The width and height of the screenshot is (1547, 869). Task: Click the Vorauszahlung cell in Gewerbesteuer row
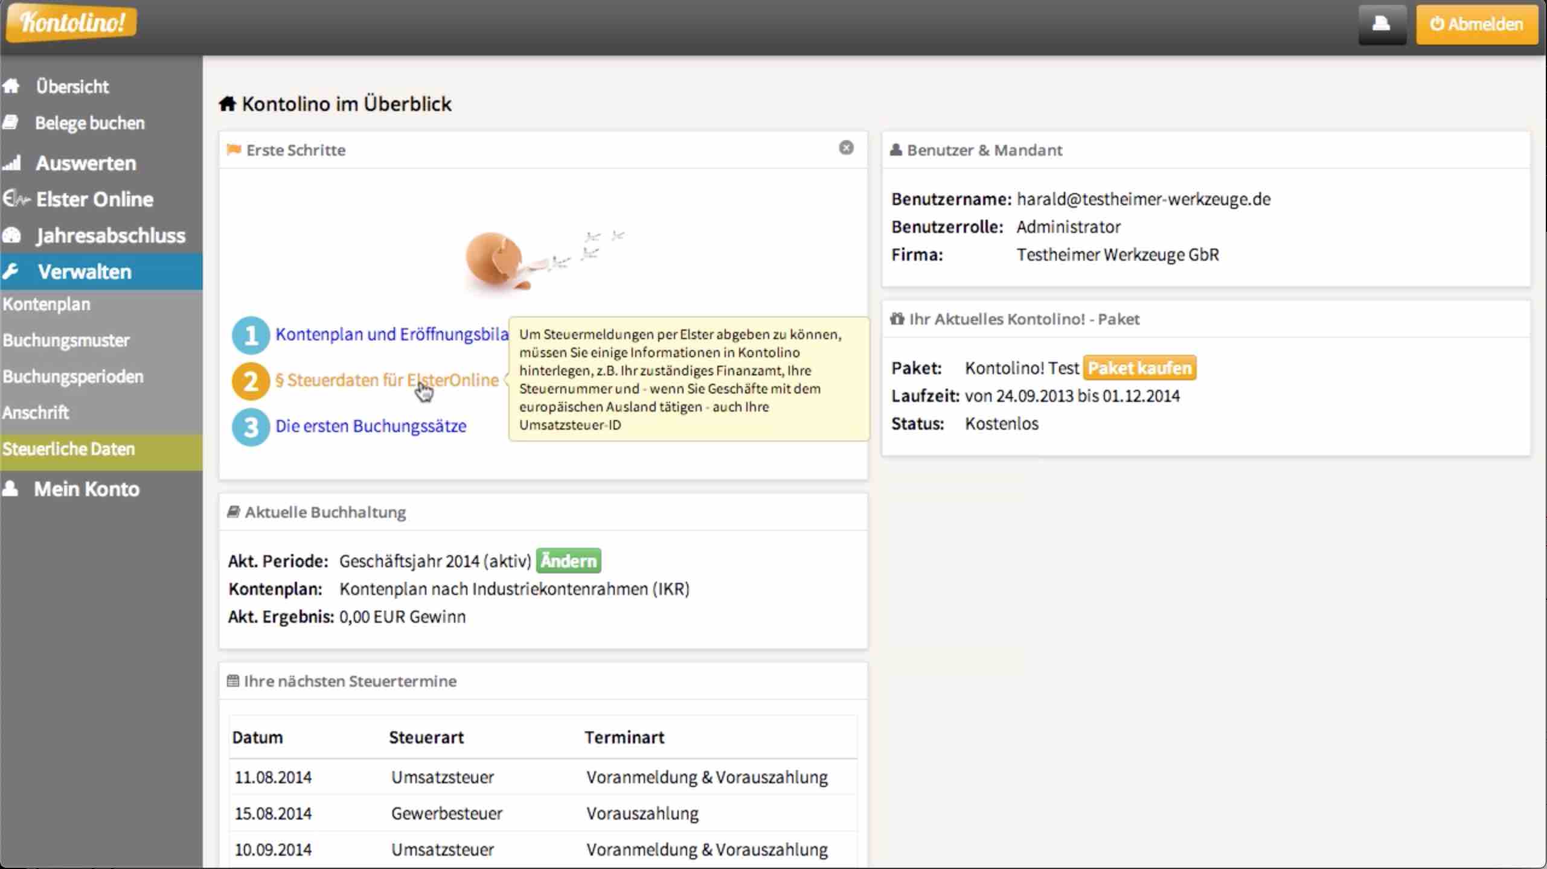(642, 813)
